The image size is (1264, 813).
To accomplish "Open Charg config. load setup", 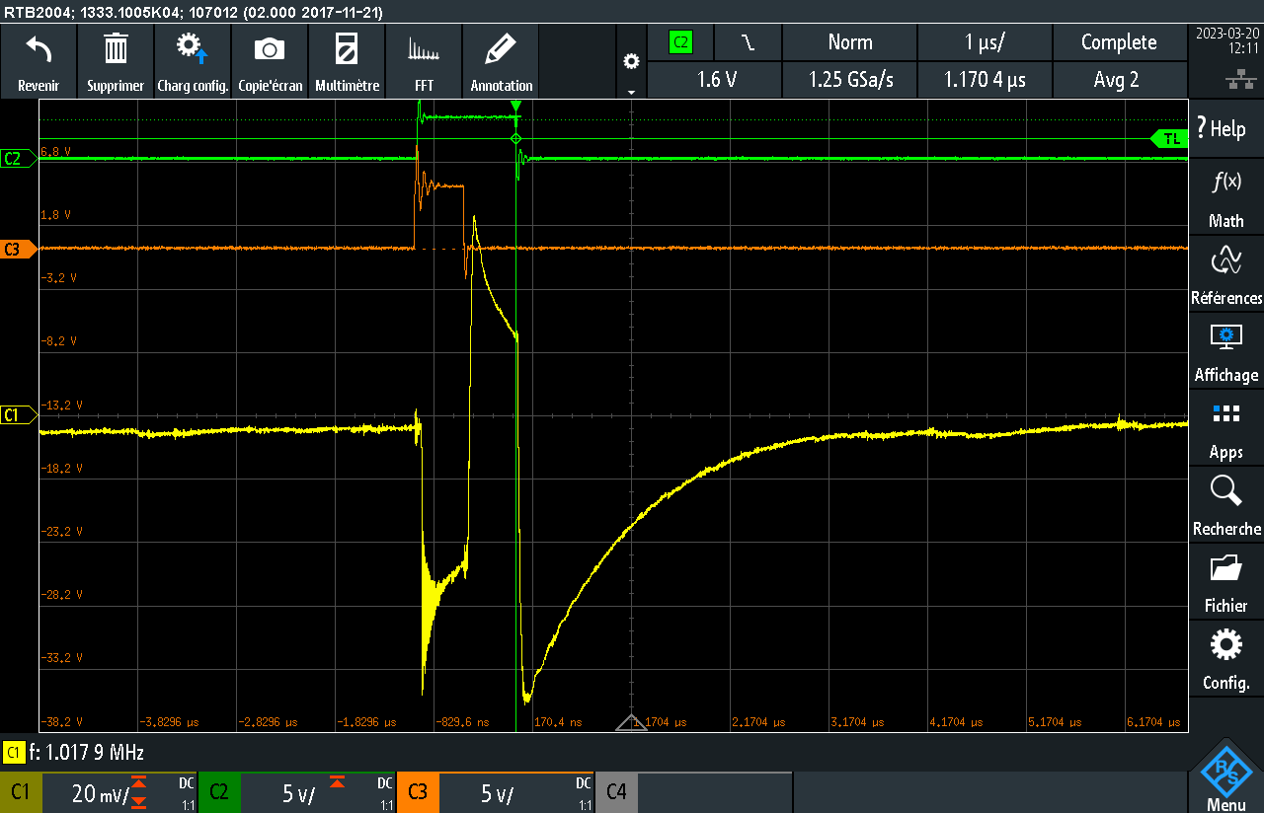I will tap(193, 61).
